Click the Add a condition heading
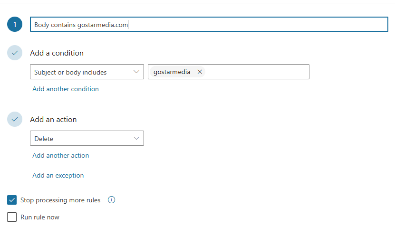The height and width of the screenshot is (227, 395). point(57,53)
